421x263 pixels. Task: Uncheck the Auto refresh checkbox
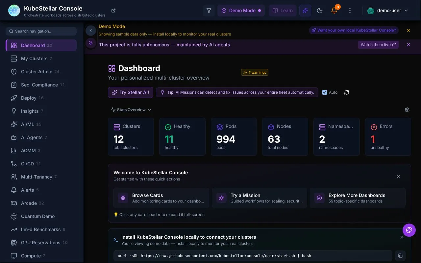325,92
